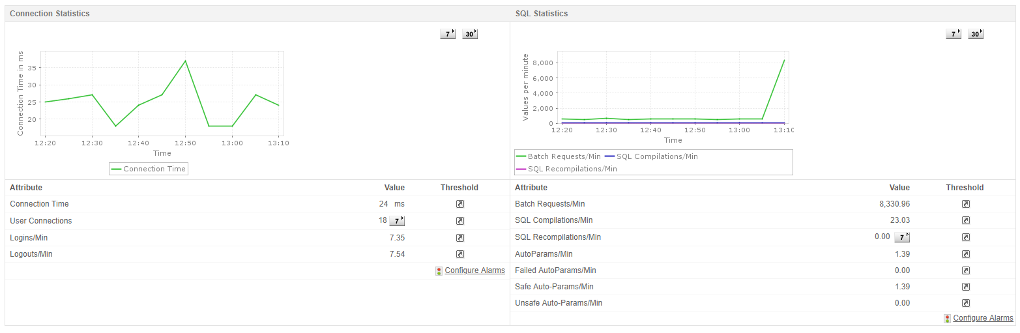The height and width of the screenshot is (333, 1020).
Task: Open 7-day history for User Connections
Action: click(x=397, y=221)
